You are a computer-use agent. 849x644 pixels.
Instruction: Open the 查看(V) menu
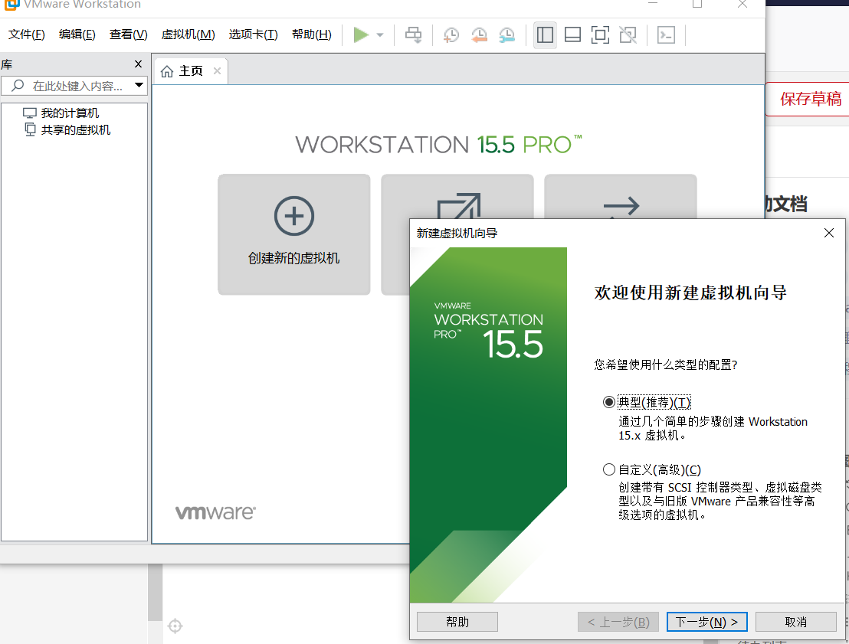128,34
